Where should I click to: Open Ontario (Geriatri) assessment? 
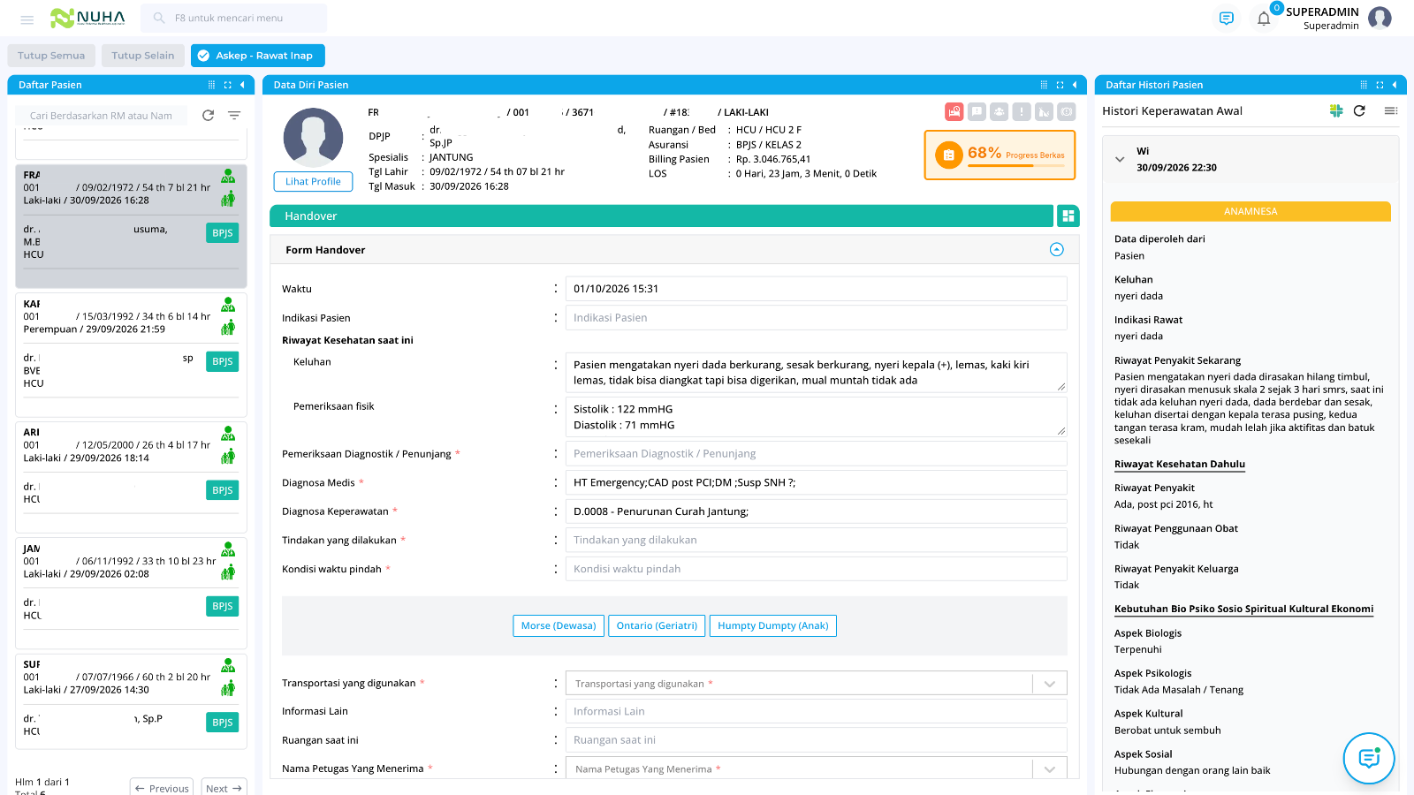click(x=657, y=625)
